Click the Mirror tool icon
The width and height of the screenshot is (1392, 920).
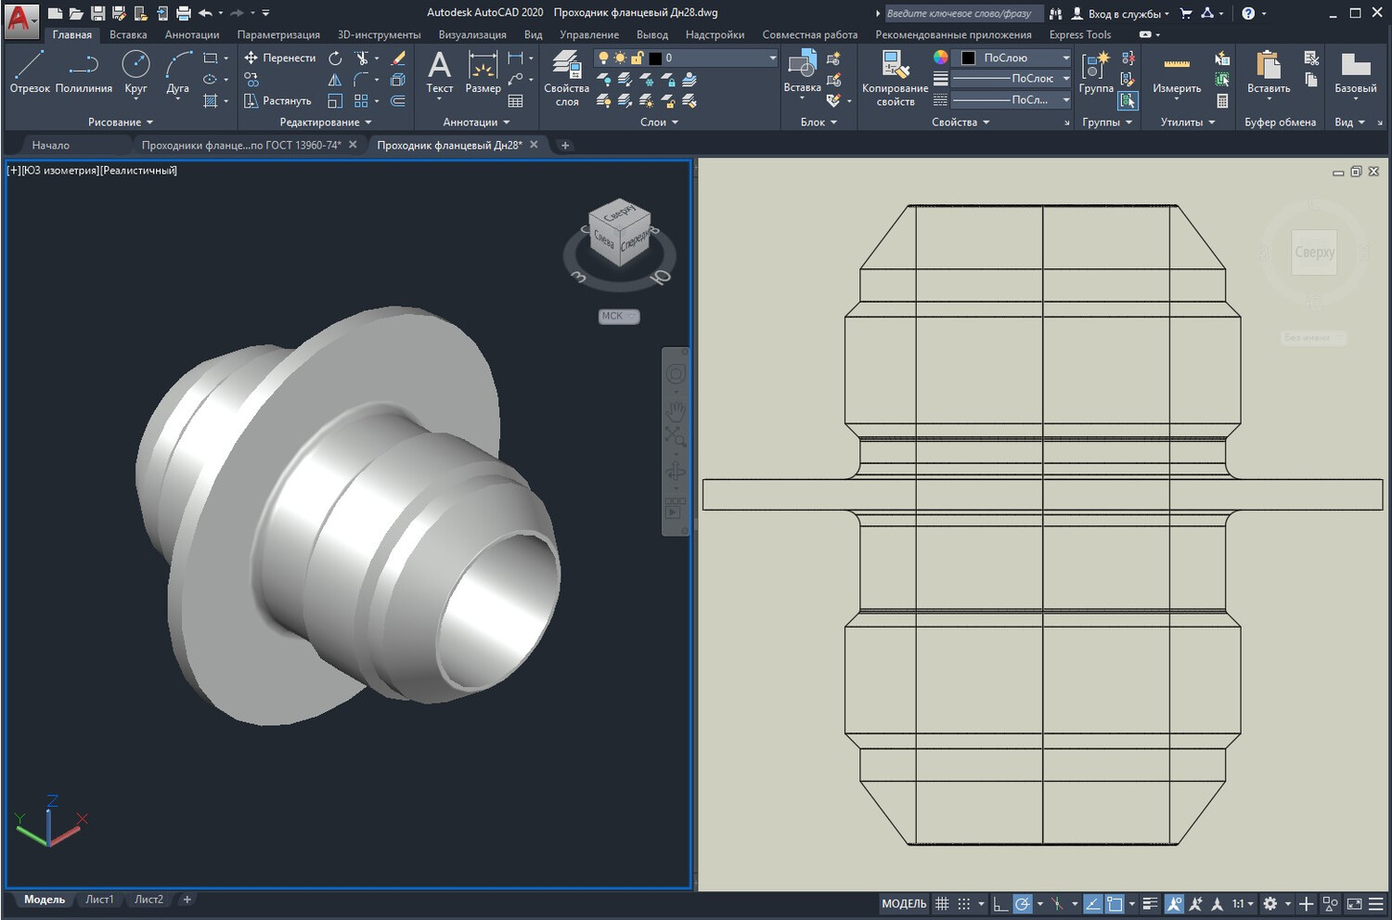point(335,80)
